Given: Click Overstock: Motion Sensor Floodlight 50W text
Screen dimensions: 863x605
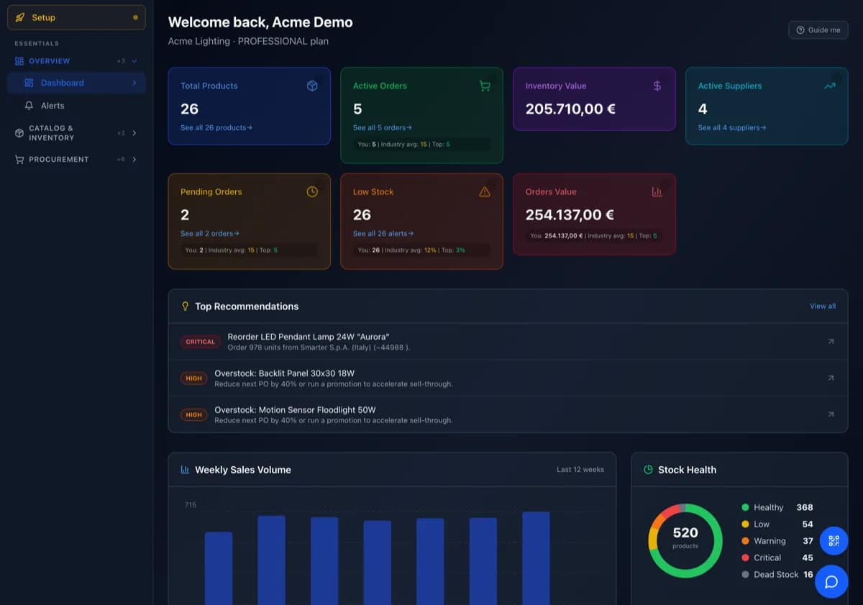Looking at the screenshot, I should pos(296,410).
